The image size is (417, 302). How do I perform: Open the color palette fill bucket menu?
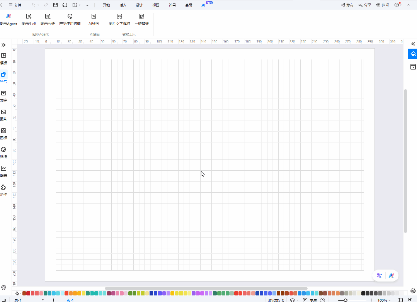coord(18,293)
